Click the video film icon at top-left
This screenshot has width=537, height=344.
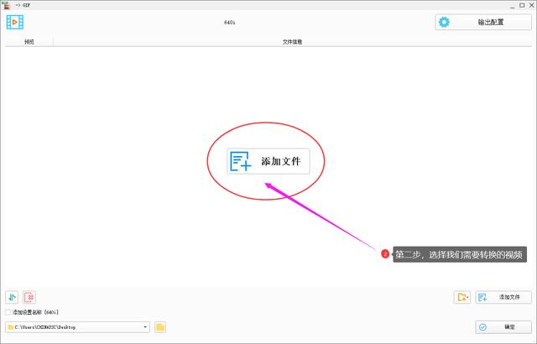pyautogui.click(x=15, y=22)
